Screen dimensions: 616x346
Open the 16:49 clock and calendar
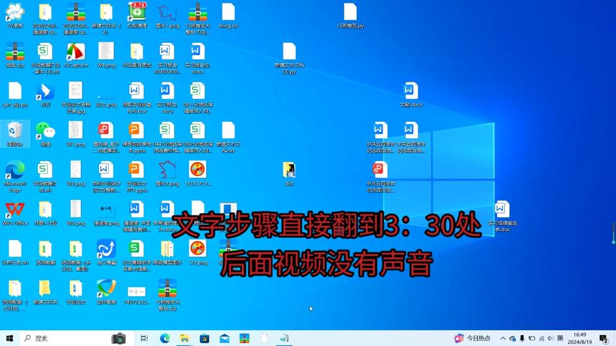(580, 338)
